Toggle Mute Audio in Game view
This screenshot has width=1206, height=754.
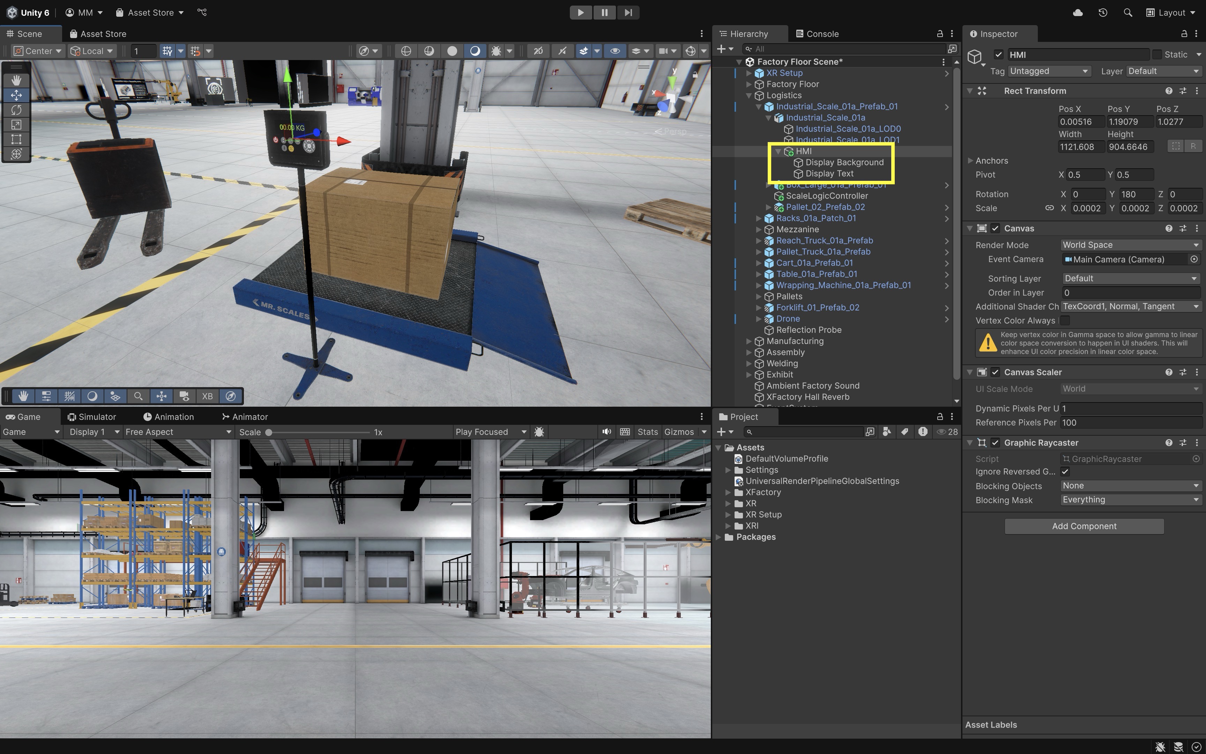point(606,432)
